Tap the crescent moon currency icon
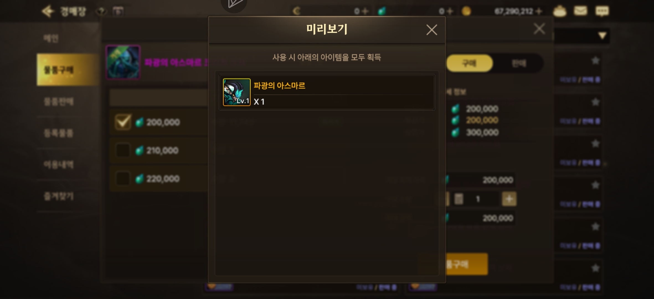The width and height of the screenshot is (654, 299). tap(297, 11)
